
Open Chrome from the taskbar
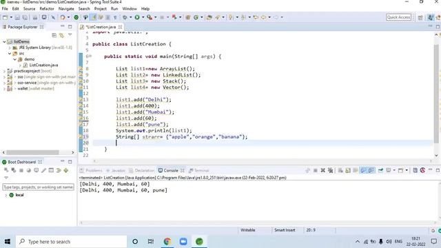167,242
